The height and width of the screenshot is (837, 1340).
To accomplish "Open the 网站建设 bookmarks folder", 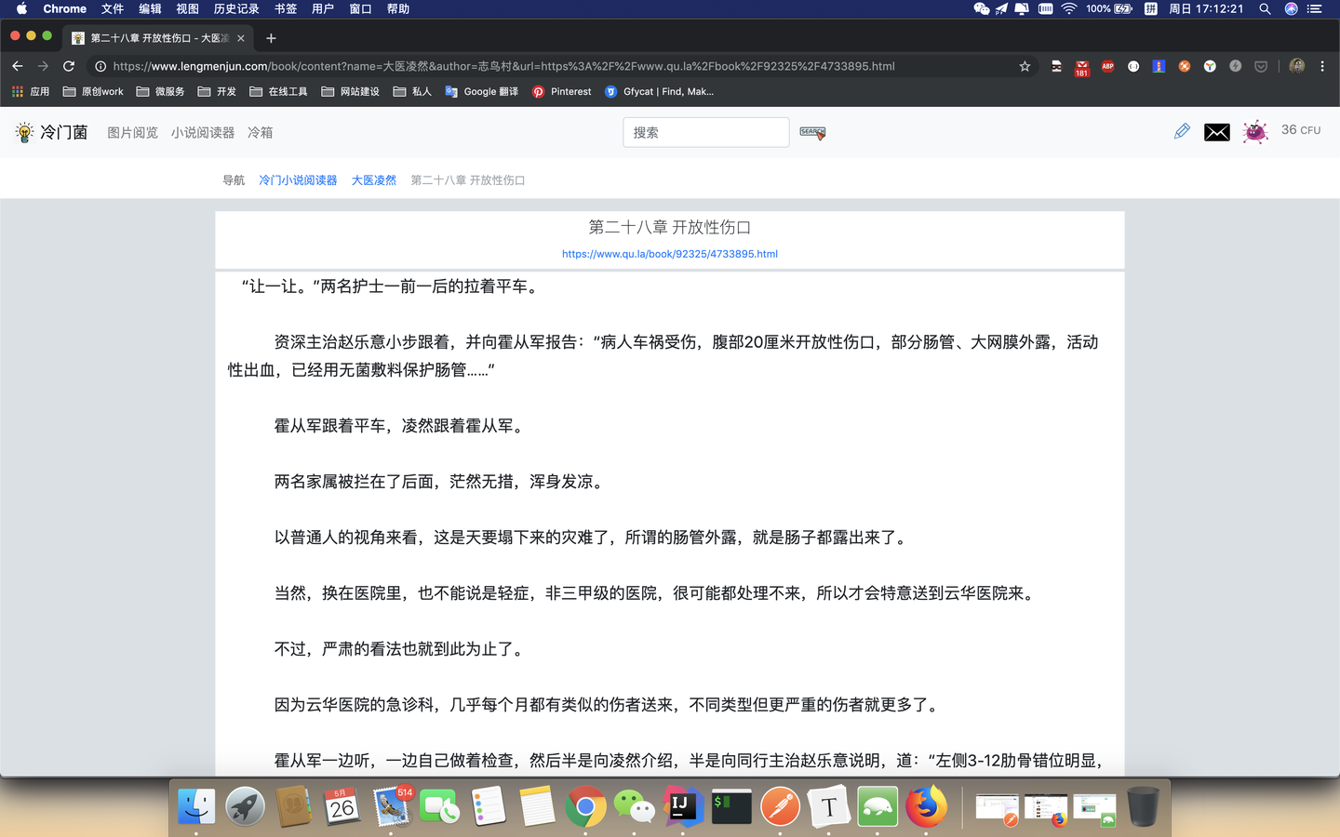I will 350,91.
